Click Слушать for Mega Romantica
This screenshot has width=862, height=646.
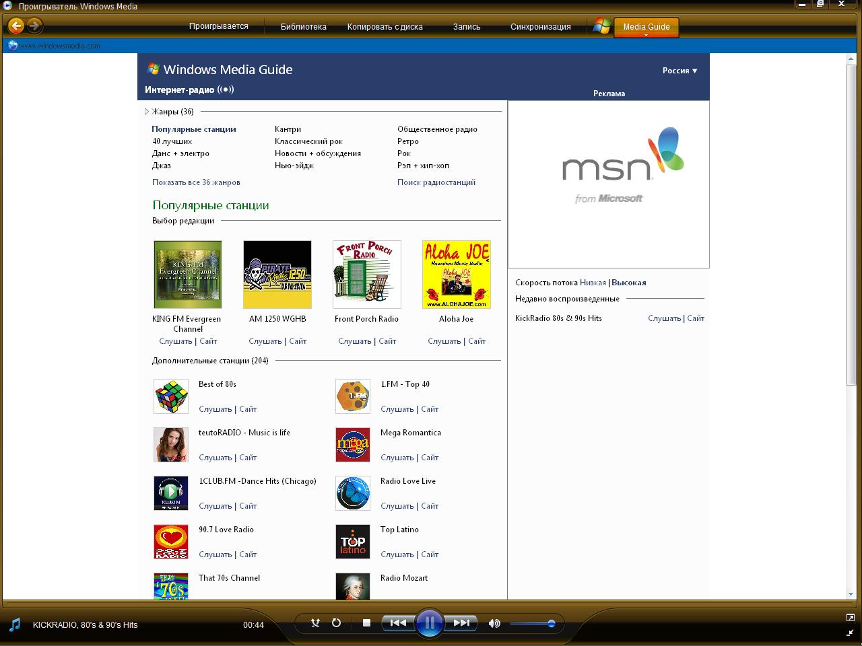tap(397, 458)
